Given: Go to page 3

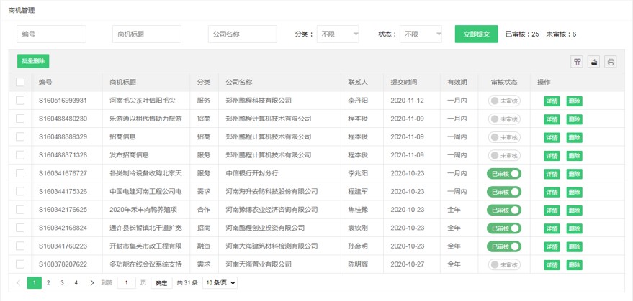Looking at the screenshot, I should [x=62, y=283].
